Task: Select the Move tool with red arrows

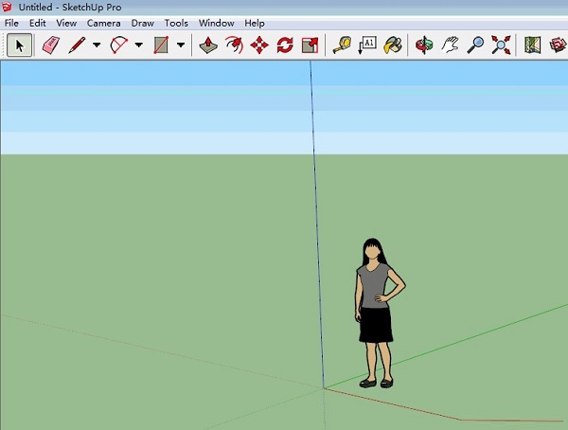Action: (x=259, y=45)
